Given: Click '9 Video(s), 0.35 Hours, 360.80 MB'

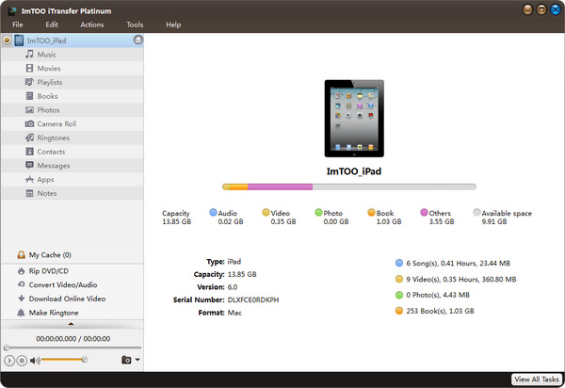Looking at the screenshot, I should coord(461,279).
